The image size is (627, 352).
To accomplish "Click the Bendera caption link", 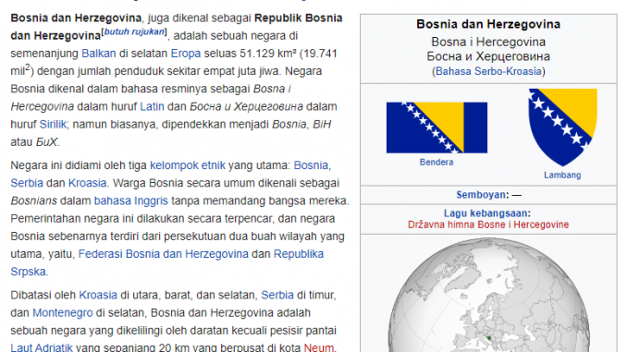I will (436, 163).
